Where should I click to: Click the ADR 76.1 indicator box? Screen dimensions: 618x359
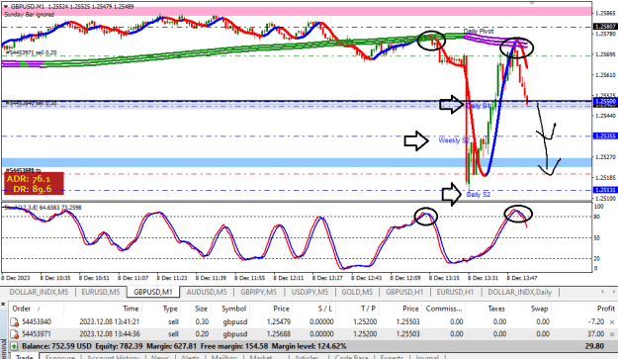pyautogui.click(x=34, y=184)
